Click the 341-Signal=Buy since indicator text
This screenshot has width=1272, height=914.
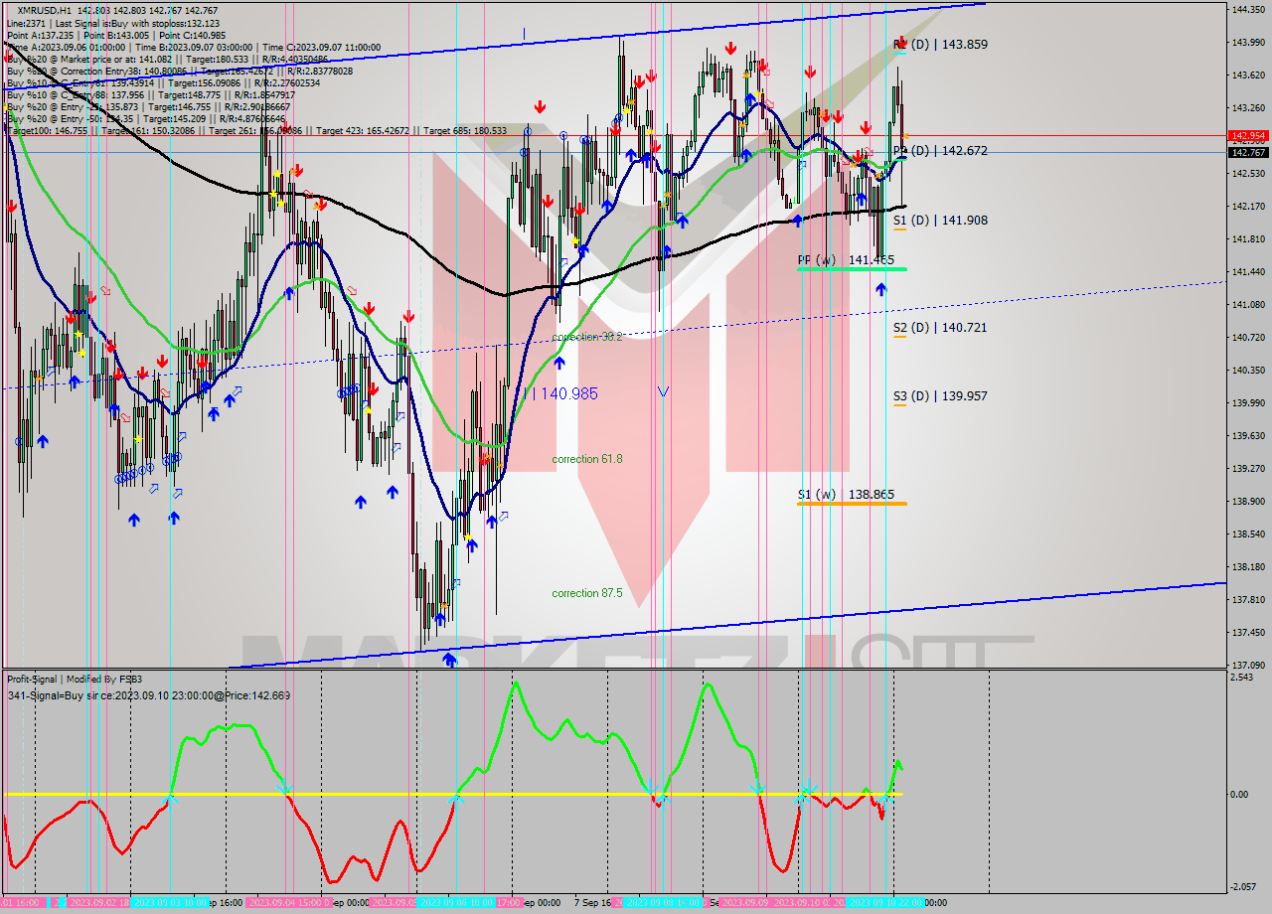[x=148, y=695]
